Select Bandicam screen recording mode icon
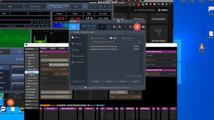Viewport: 214px width, 120px height. (x=74, y=27)
